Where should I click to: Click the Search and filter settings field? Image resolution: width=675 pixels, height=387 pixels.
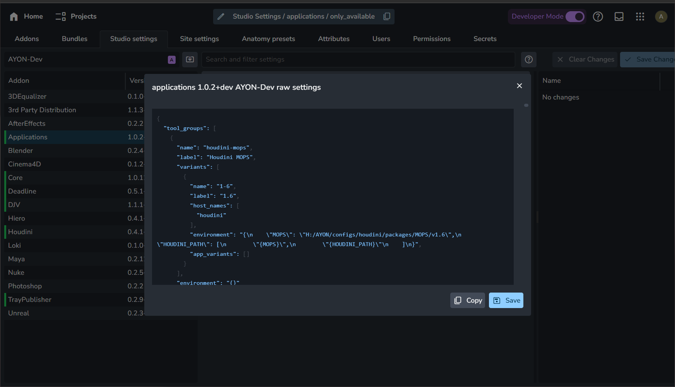click(x=358, y=60)
